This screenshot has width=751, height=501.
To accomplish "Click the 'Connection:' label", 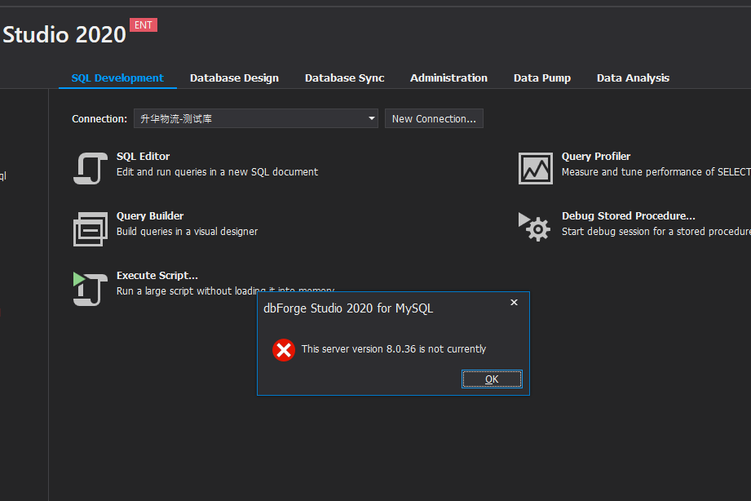I will [x=99, y=119].
